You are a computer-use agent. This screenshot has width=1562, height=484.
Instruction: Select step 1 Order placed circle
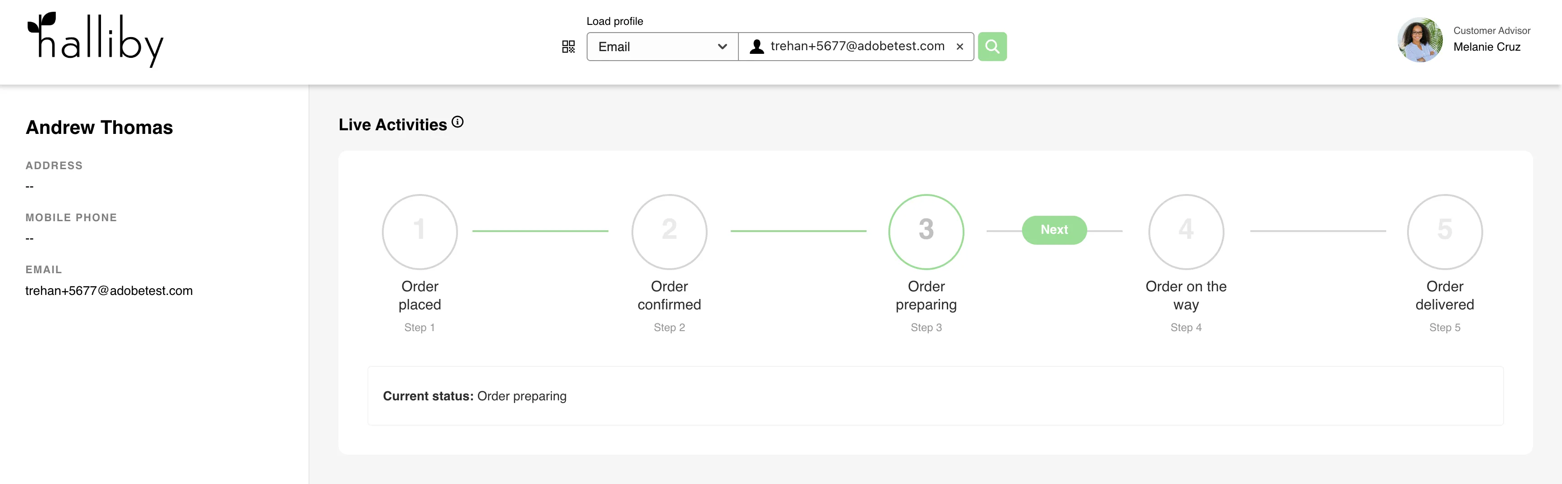click(419, 232)
